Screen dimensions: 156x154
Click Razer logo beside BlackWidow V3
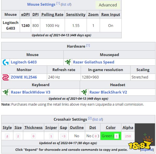pyautogui.click(x=5, y=92)
